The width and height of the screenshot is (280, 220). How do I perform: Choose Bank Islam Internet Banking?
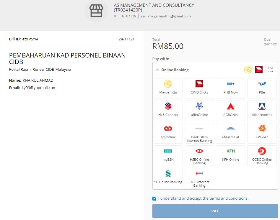pos(199,133)
